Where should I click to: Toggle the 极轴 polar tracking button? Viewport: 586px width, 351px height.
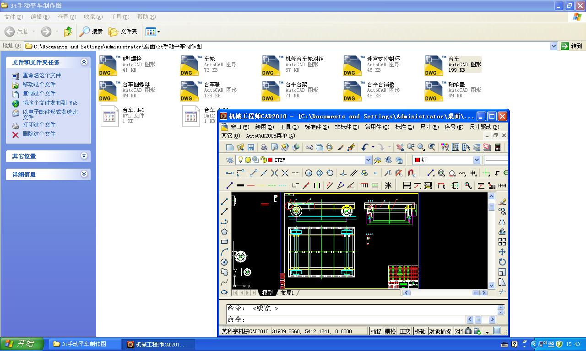420,331
